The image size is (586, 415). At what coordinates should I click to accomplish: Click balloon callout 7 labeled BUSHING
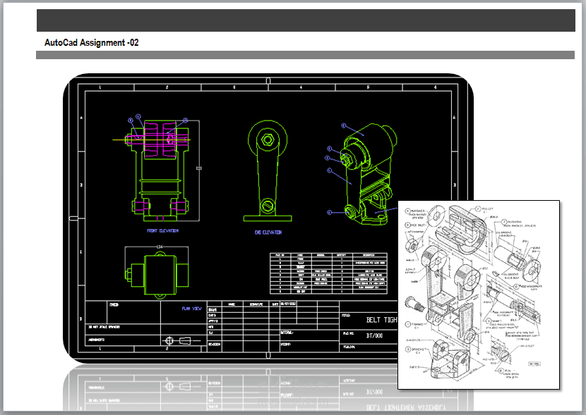coord(505,222)
